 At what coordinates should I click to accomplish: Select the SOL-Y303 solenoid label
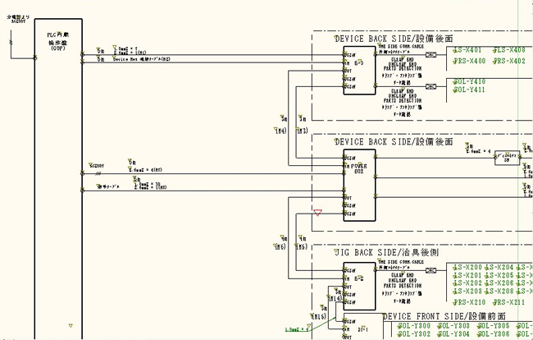coord(453,326)
